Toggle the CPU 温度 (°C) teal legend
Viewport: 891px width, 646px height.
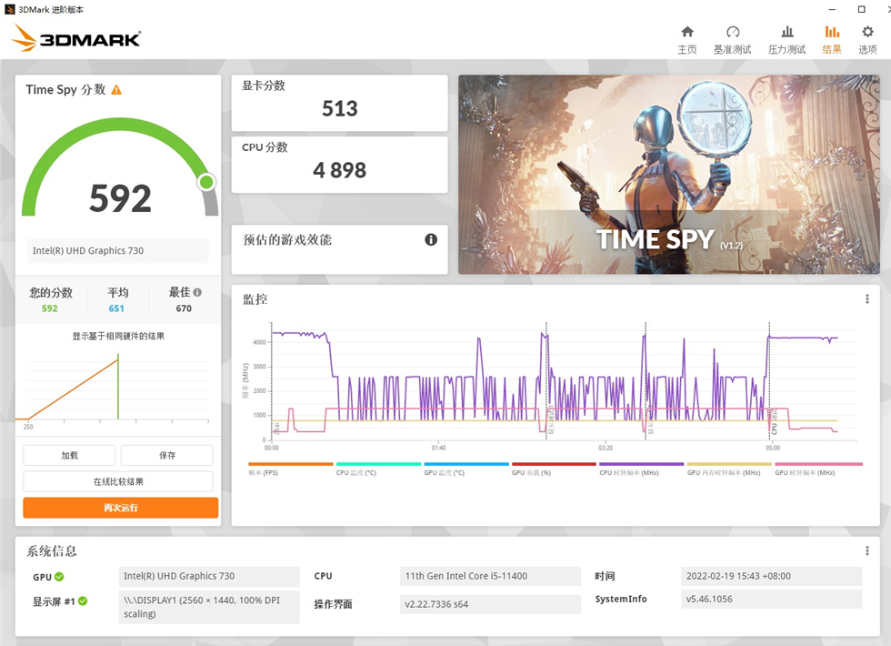click(378, 469)
